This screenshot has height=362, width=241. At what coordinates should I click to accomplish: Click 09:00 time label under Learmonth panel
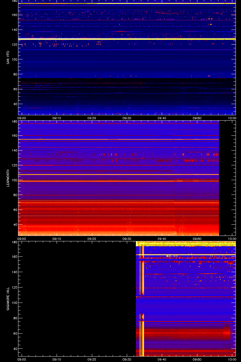[22, 239]
